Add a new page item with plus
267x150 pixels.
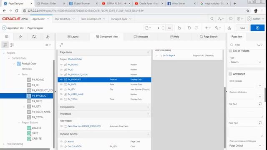[148, 52]
